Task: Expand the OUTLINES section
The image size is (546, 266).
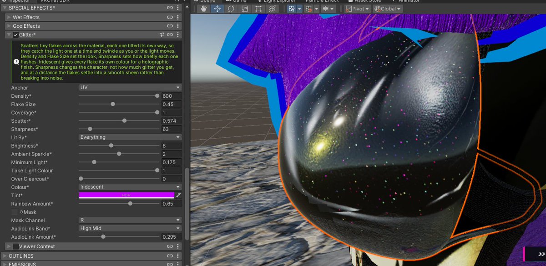Action: tap(4, 256)
